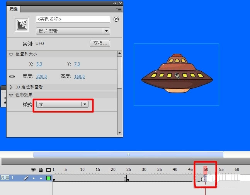Click the keyframe at frame 1
This screenshot has height=195, width=250.
(x=54, y=179)
